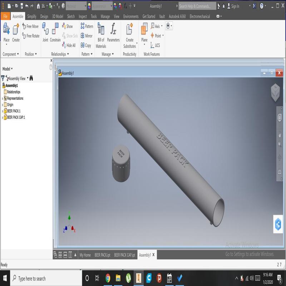This screenshot has height=286, width=286.
Task: Click the Pan hand icon in navigation bar
Action: coord(280,135)
